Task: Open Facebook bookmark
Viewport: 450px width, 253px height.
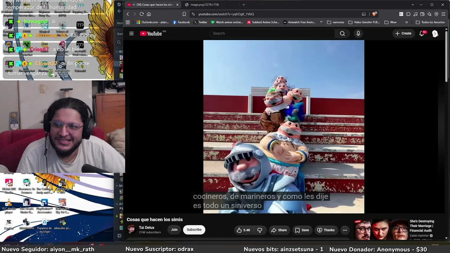Action: coord(181,22)
